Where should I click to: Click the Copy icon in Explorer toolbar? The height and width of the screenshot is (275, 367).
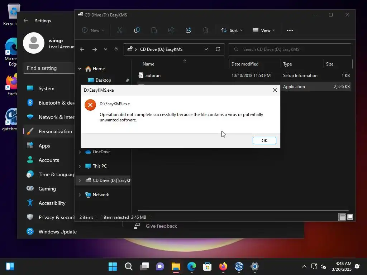pos(137,30)
